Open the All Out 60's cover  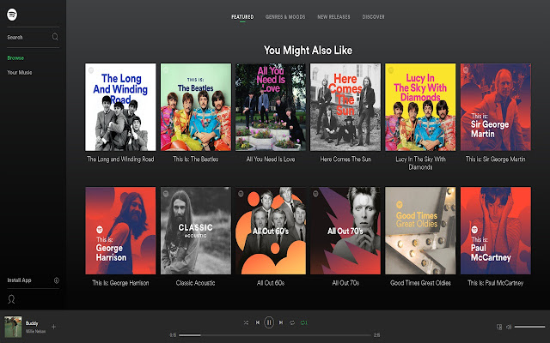pos(271,231)
